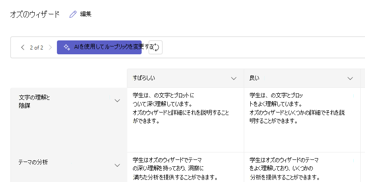Click the 文字の理解と陰謀 criterion label
This screenshot has height=182, width=365.
pos(34,102)
